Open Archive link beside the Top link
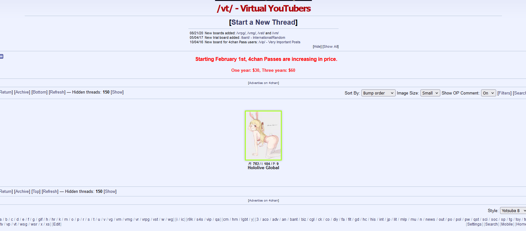Viewport: 526px width, 231px height. 22,192
